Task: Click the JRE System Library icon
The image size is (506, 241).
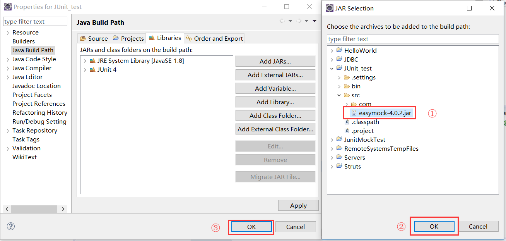Action: coord(92,61)
